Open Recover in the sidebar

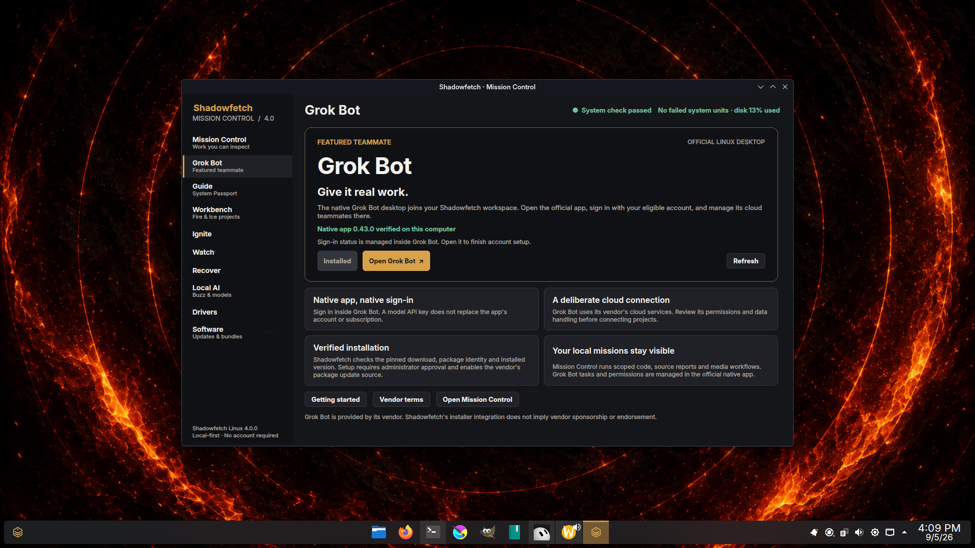coord(238,270)
